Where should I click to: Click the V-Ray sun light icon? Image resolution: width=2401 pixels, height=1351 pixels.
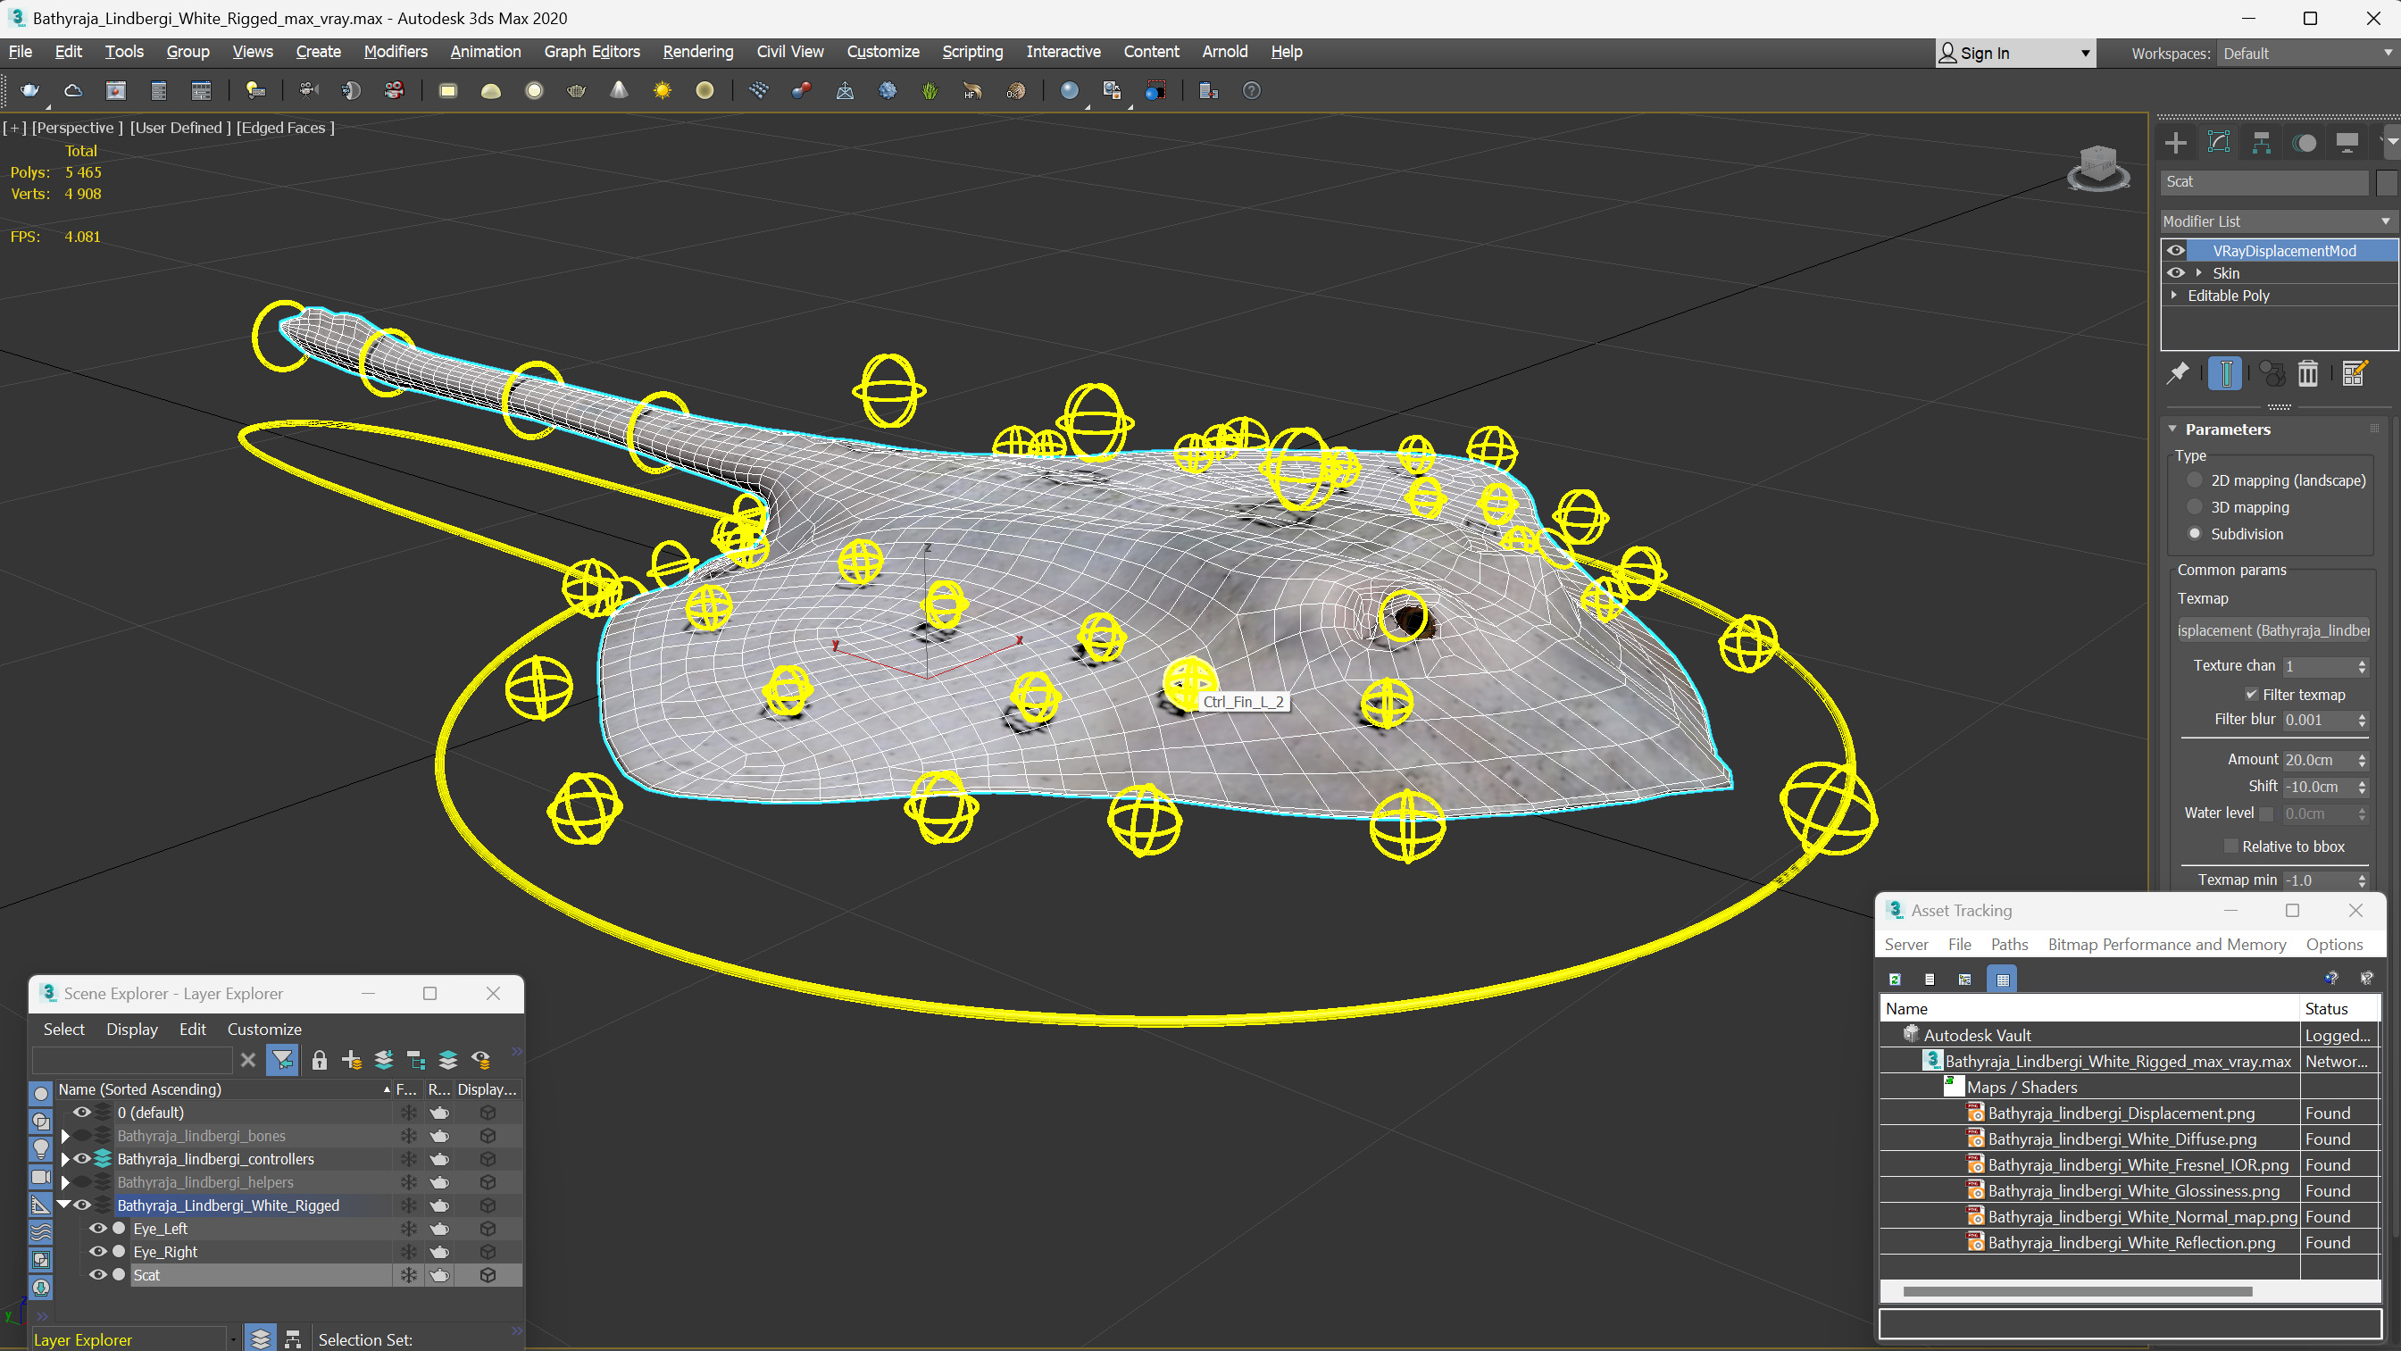click(x=662, y=90)
